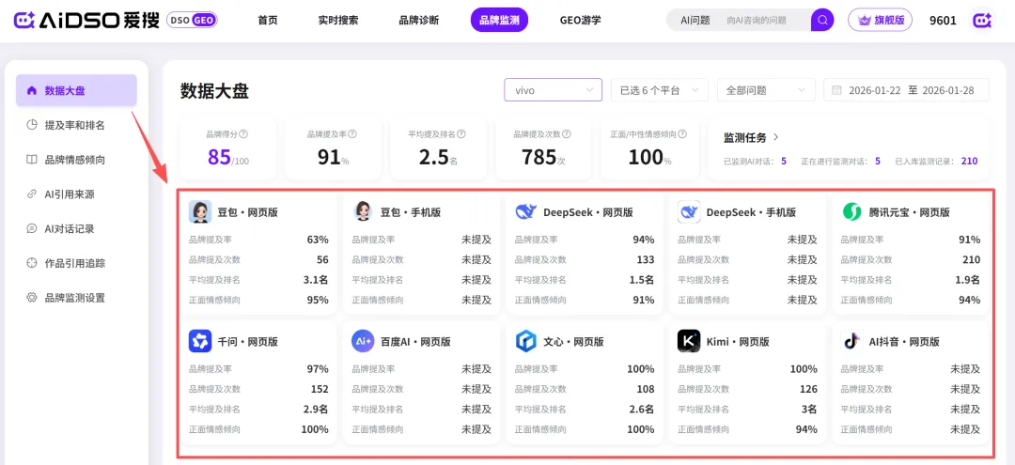The height and width of the screenshot is (465, 1015).
Task: Click 文心·网页版 平均提及排名 2.6名 value
Action: tap(641, 409)
